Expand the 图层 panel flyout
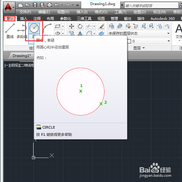Screen dimensions: 182x182 [x=139, y=48]
